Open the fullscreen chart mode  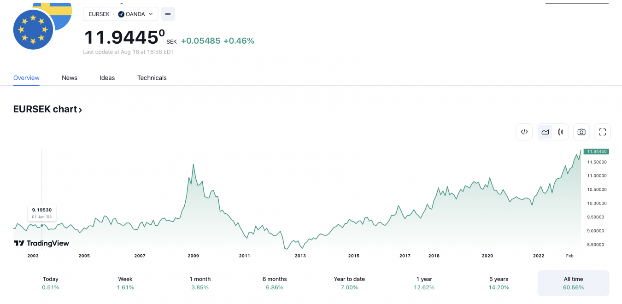[602, 132]
